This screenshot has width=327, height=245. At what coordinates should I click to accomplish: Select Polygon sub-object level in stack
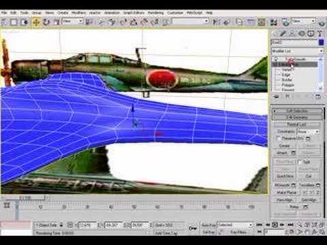pyautogui.click(x=287, y=85)
